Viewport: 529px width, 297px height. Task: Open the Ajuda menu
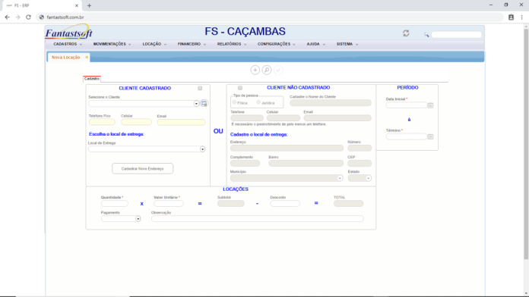pos(315,44)
